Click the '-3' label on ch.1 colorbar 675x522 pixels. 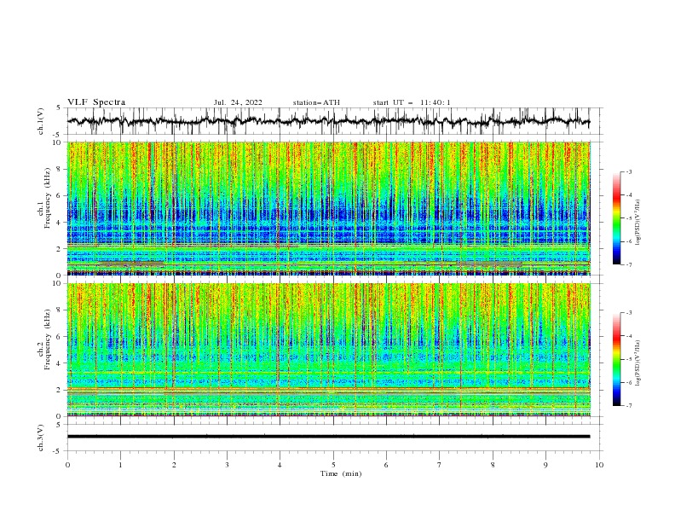tap(628, 171)
